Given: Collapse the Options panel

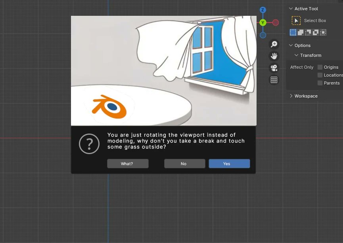Looking at the screenshot, I should [291, 45].
